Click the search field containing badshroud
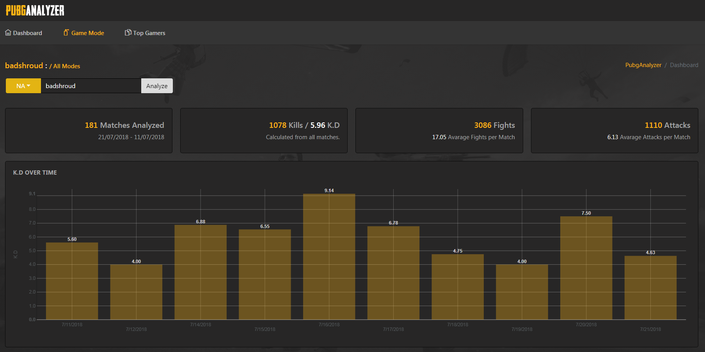 [x=91, y=86]
